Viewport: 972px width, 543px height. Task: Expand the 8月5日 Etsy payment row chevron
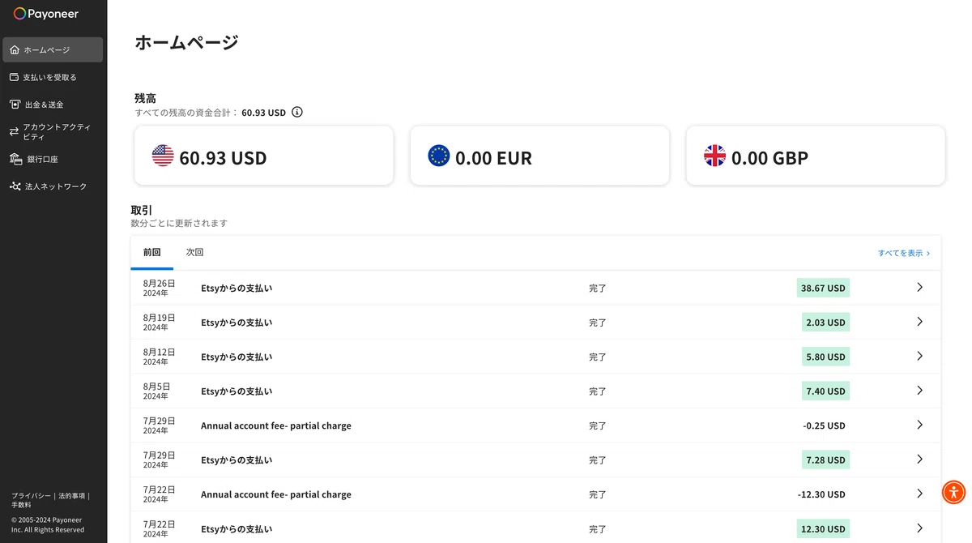point(919,391)
